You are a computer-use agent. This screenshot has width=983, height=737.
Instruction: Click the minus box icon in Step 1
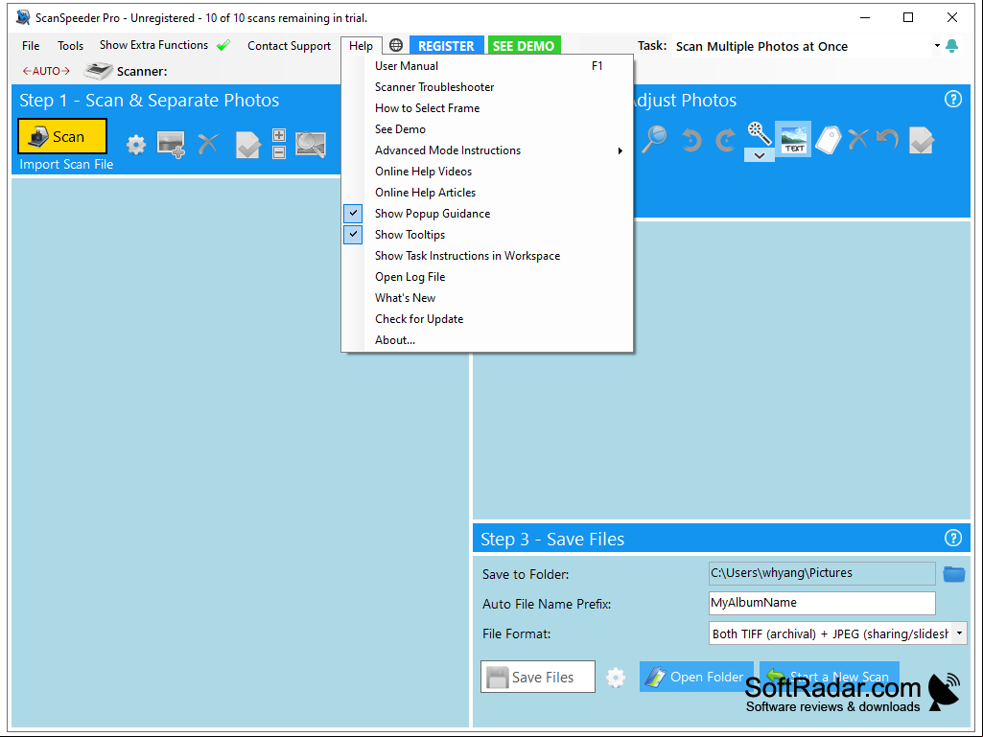click(x=279, y=151)
